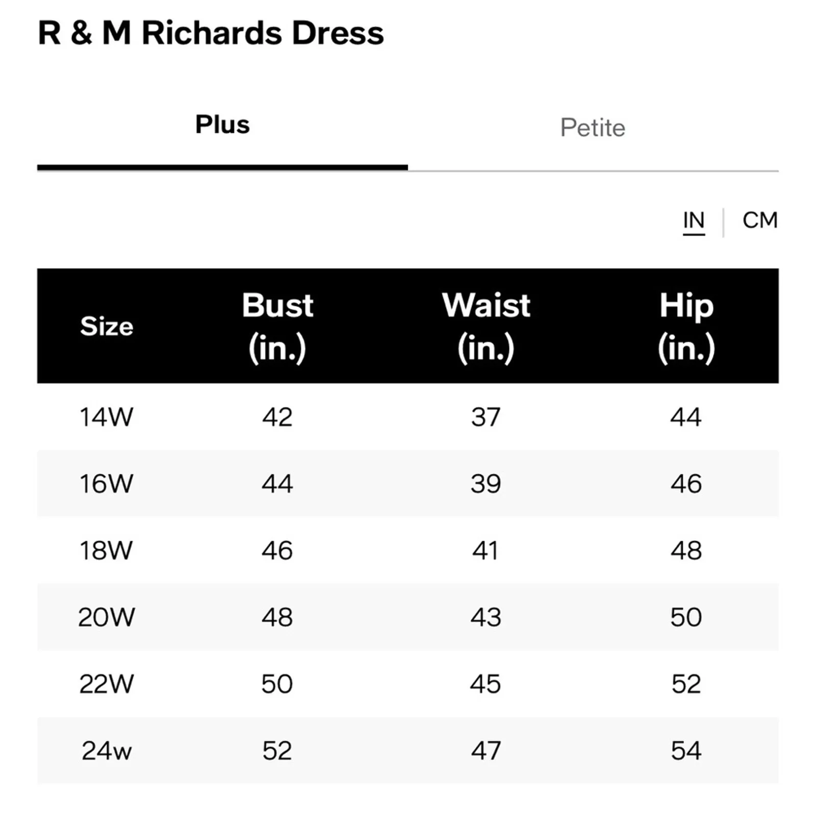Click the Hip column header

687,326
